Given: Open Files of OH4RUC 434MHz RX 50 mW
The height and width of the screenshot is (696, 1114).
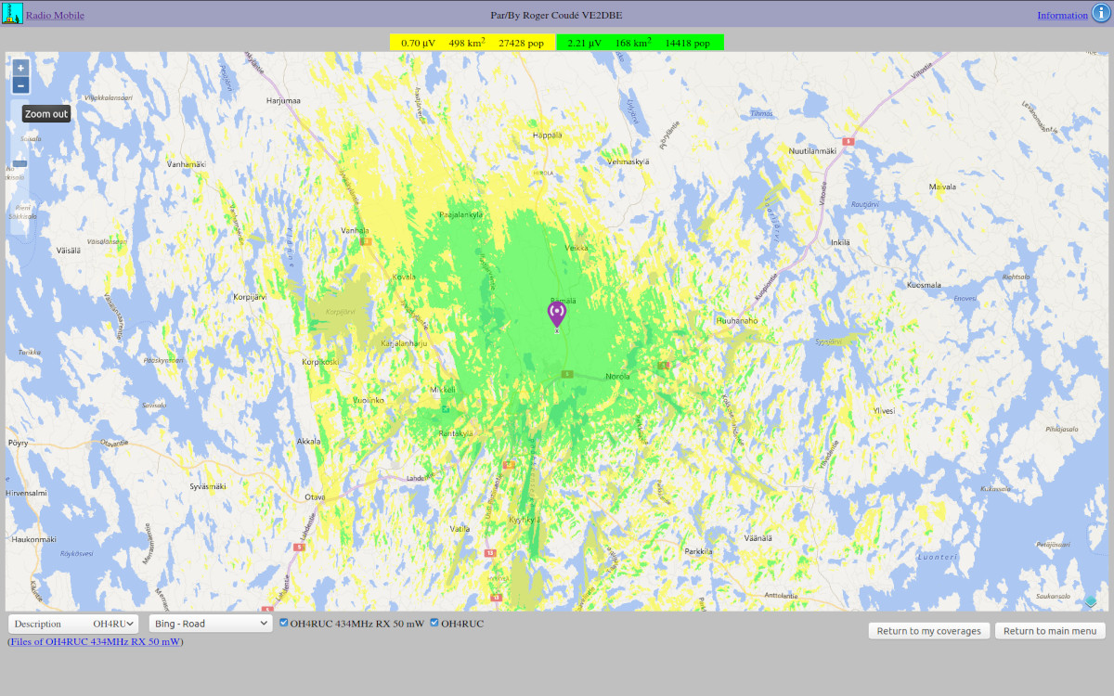Looking at the screenshot, I should pyautogui.click(x=96, y=641).
